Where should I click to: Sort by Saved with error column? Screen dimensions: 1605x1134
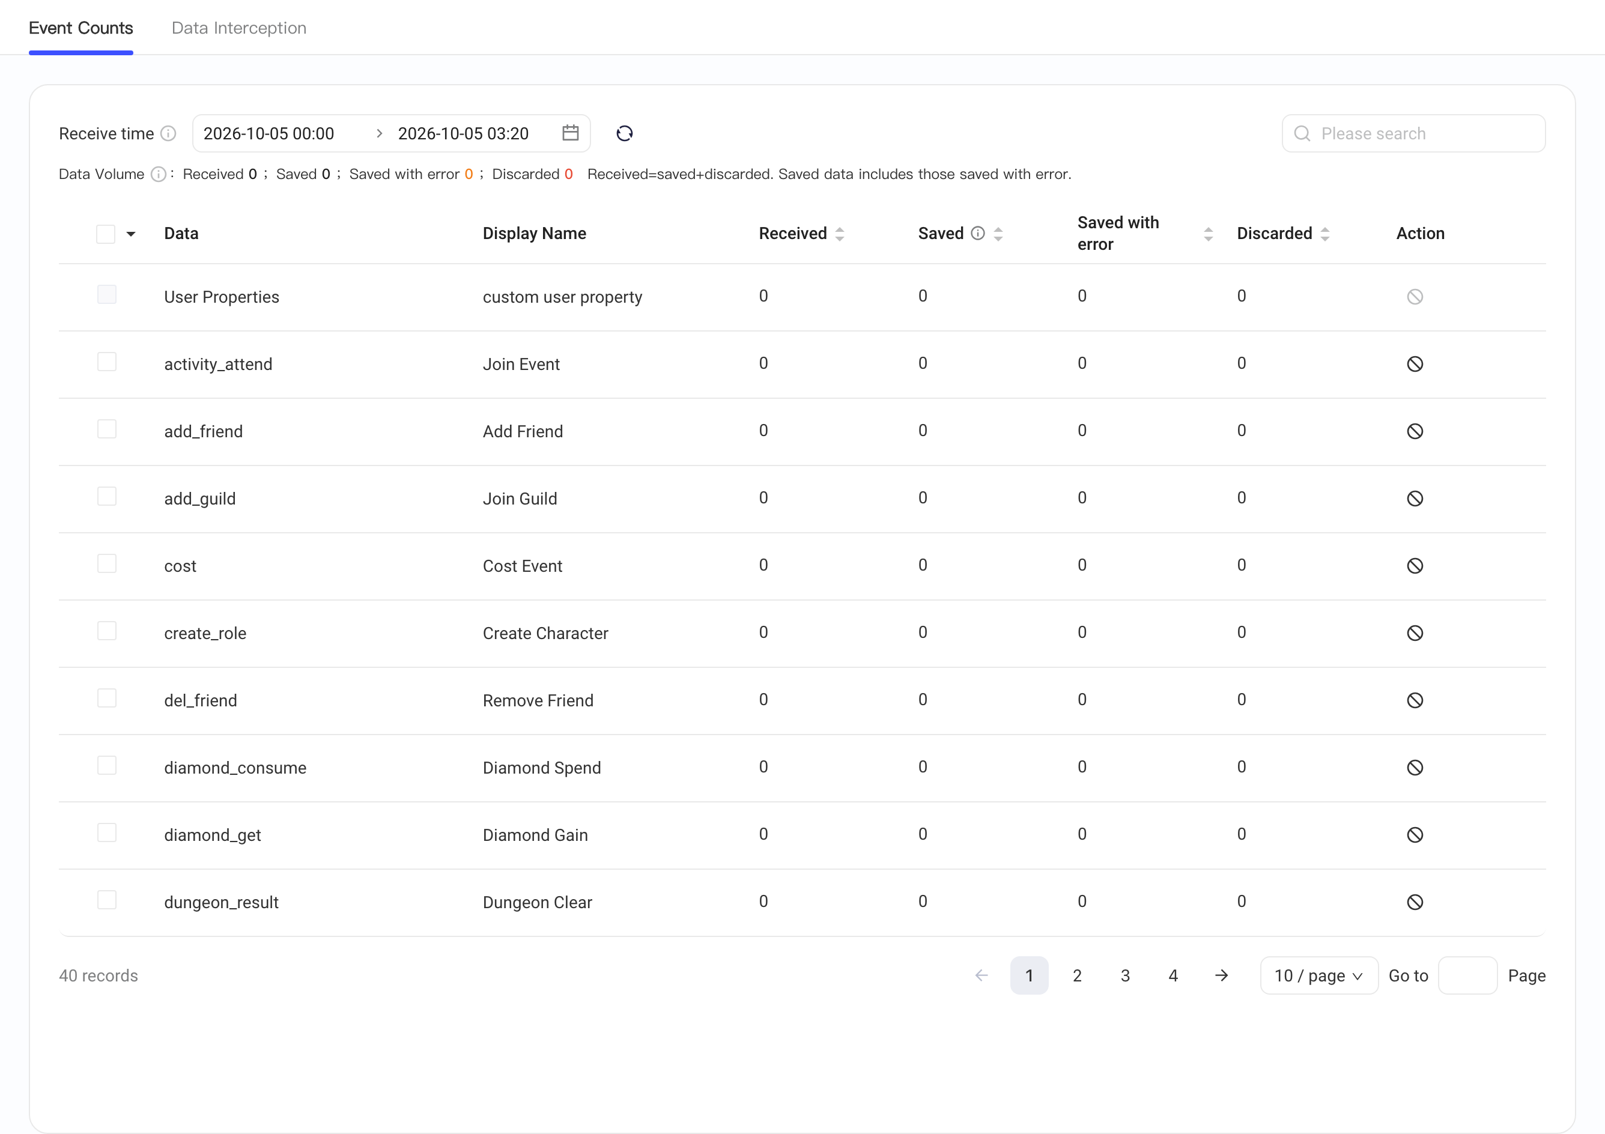1208,234
